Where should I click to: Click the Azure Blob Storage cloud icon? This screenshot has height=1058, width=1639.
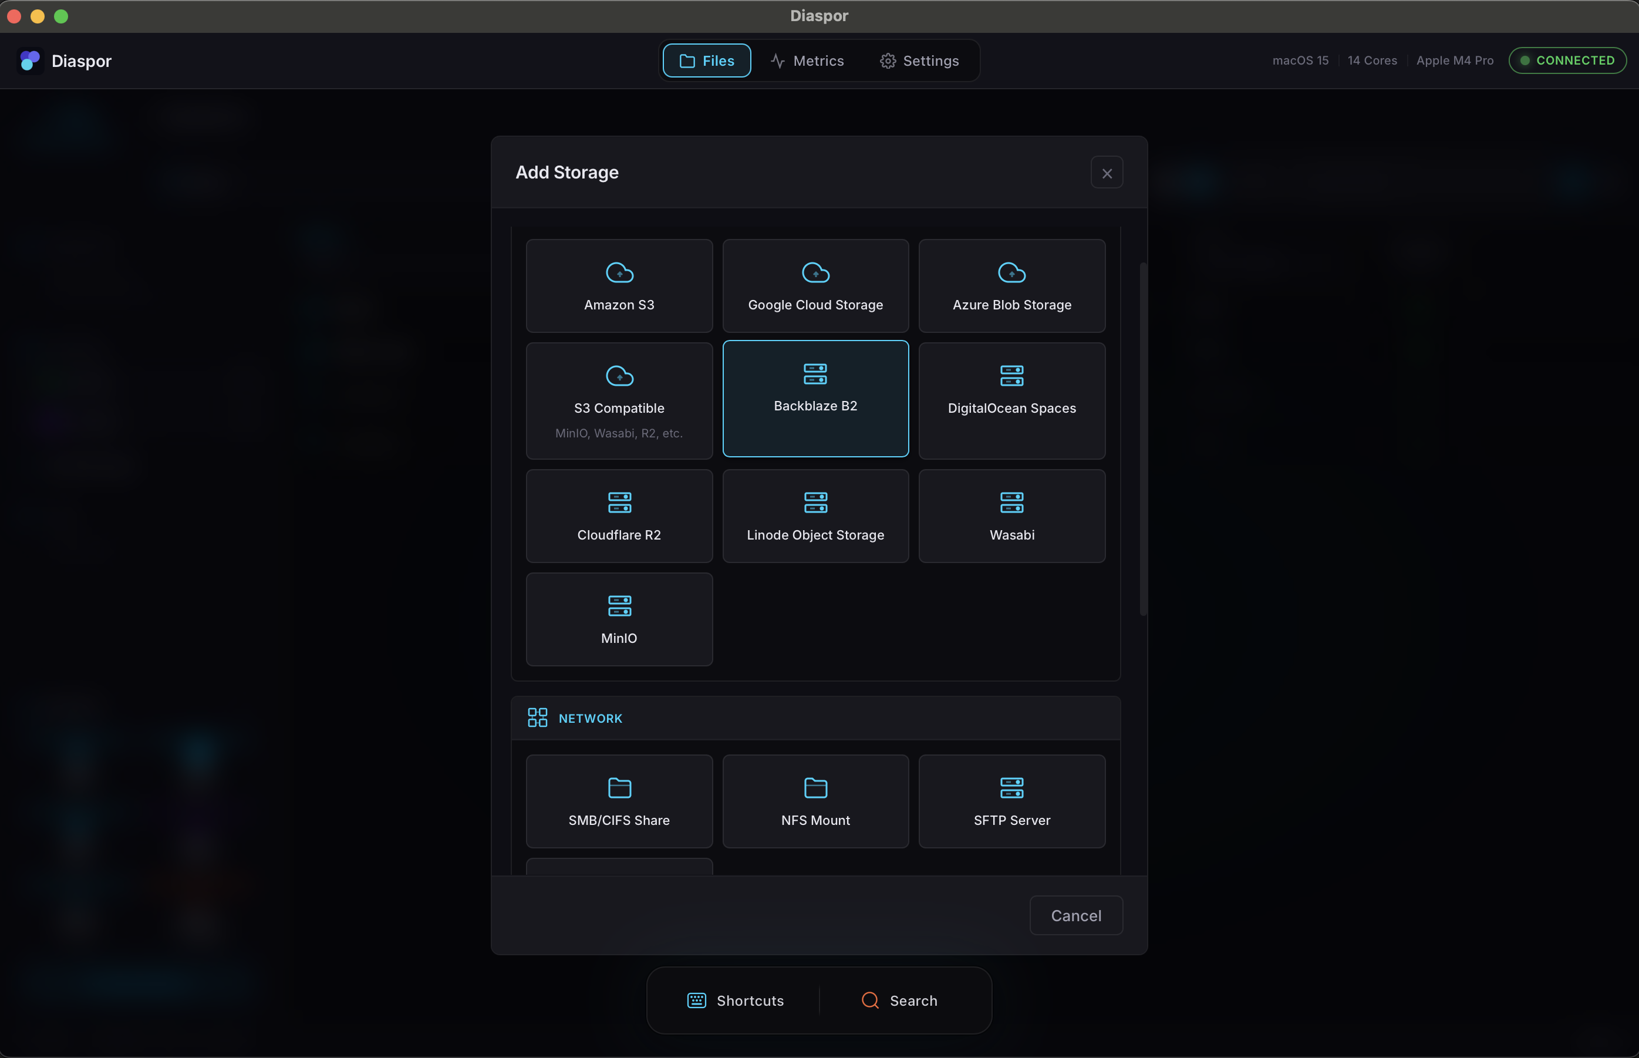(1012, 273)
